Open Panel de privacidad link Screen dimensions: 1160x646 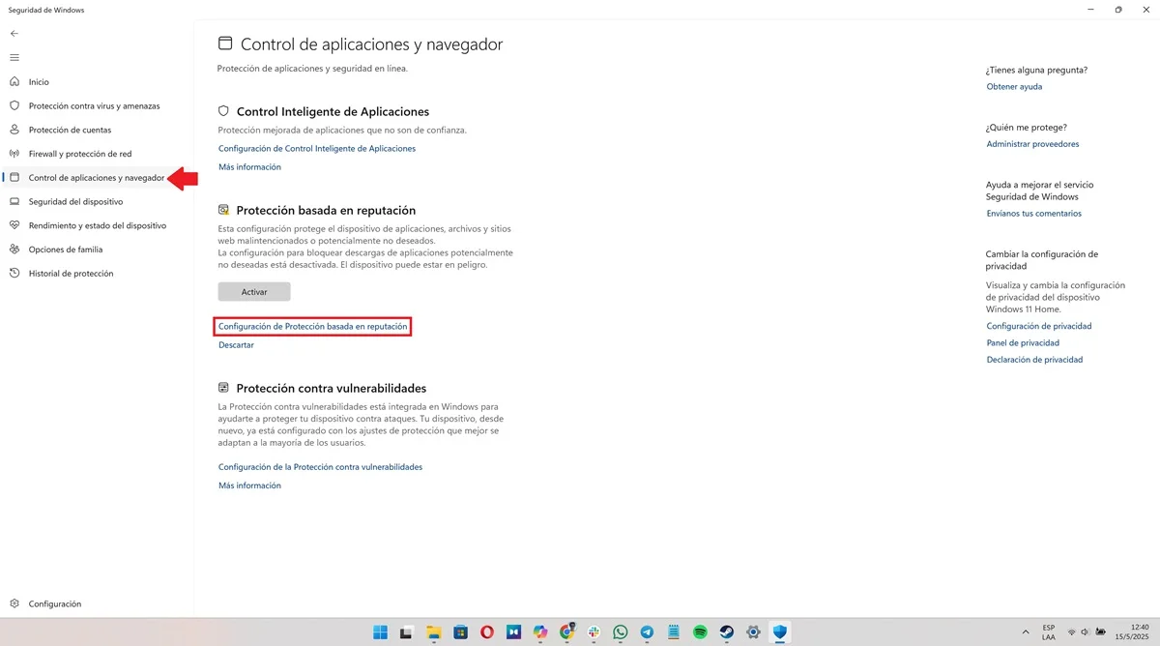pos(1023,343)
